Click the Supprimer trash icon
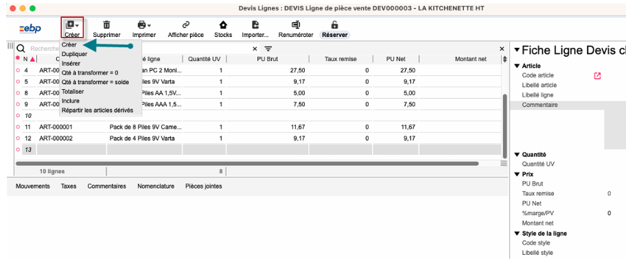This screenshot has width=626, height=259. pyautogui.click(x=106, y=25)
